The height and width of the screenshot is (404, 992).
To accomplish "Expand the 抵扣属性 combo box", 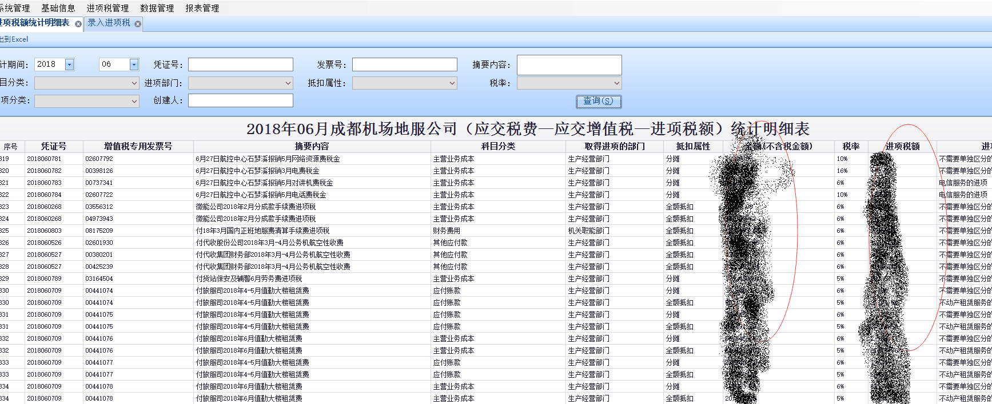I will (x=452, y=83).
